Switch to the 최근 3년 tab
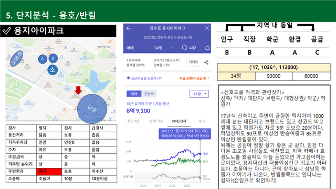Image resolution: width=336 pixels, height=189 pixels. pyautogui.click(x=133, y=121)
